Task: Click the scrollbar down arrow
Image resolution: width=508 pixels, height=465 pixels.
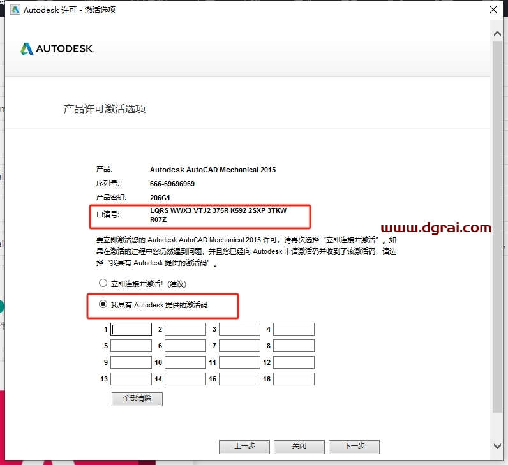Action: point(497,446)
